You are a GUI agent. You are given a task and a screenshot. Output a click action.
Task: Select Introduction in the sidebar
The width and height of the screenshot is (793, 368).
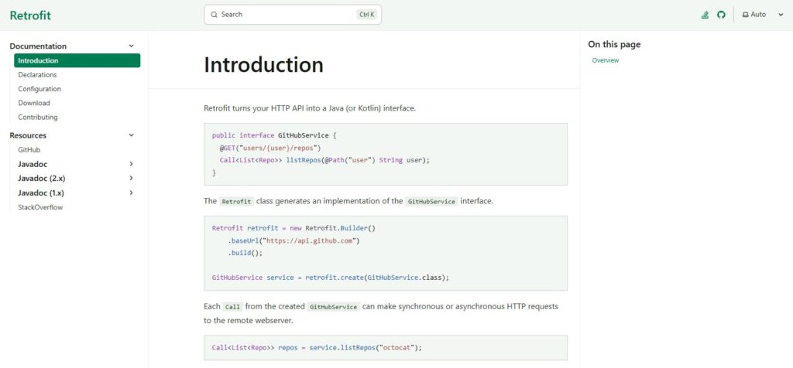pos(77,60)
